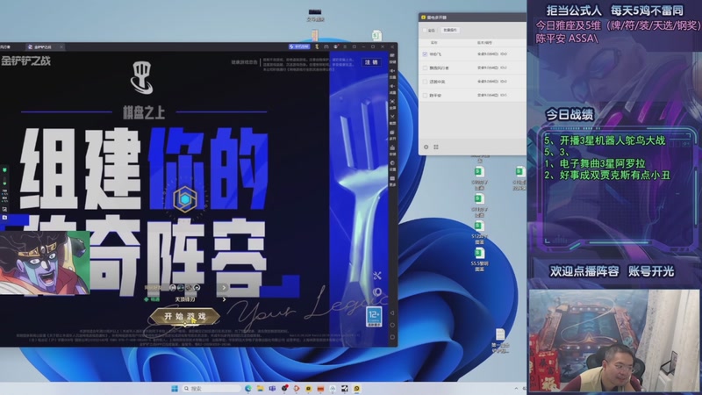This screenshot has height=395, width=702.
Task: Open File Explorer from the taskbar
Action: pyautogui.click(x=260, y=388)
